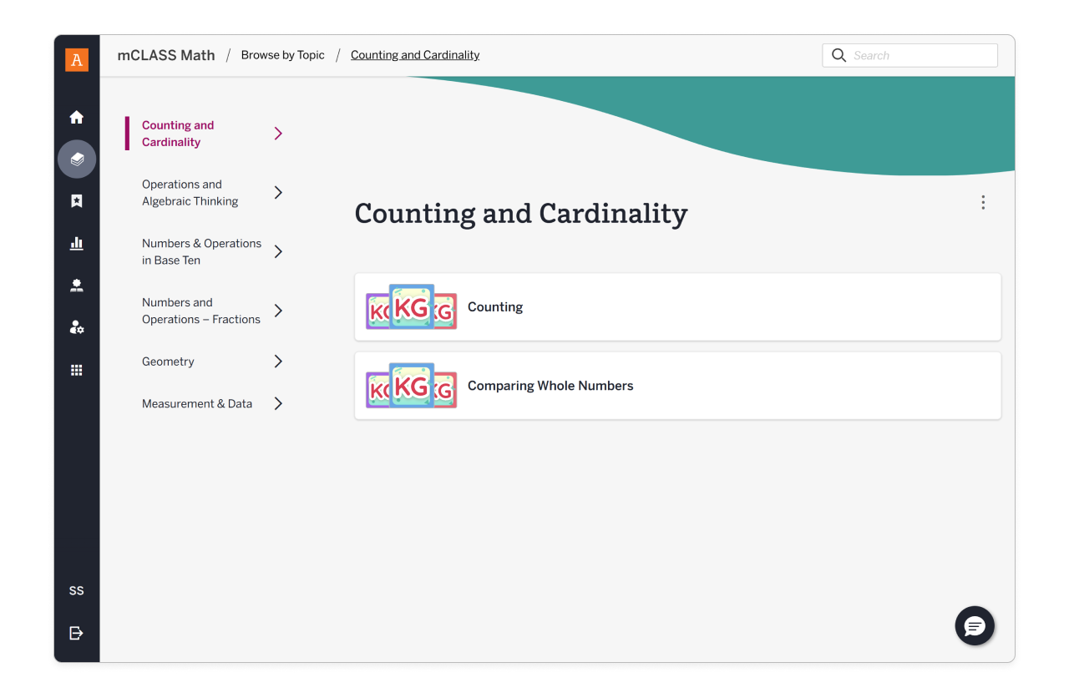
Task: View reports via the bar chart icon
Action: [x=76, y=243]
